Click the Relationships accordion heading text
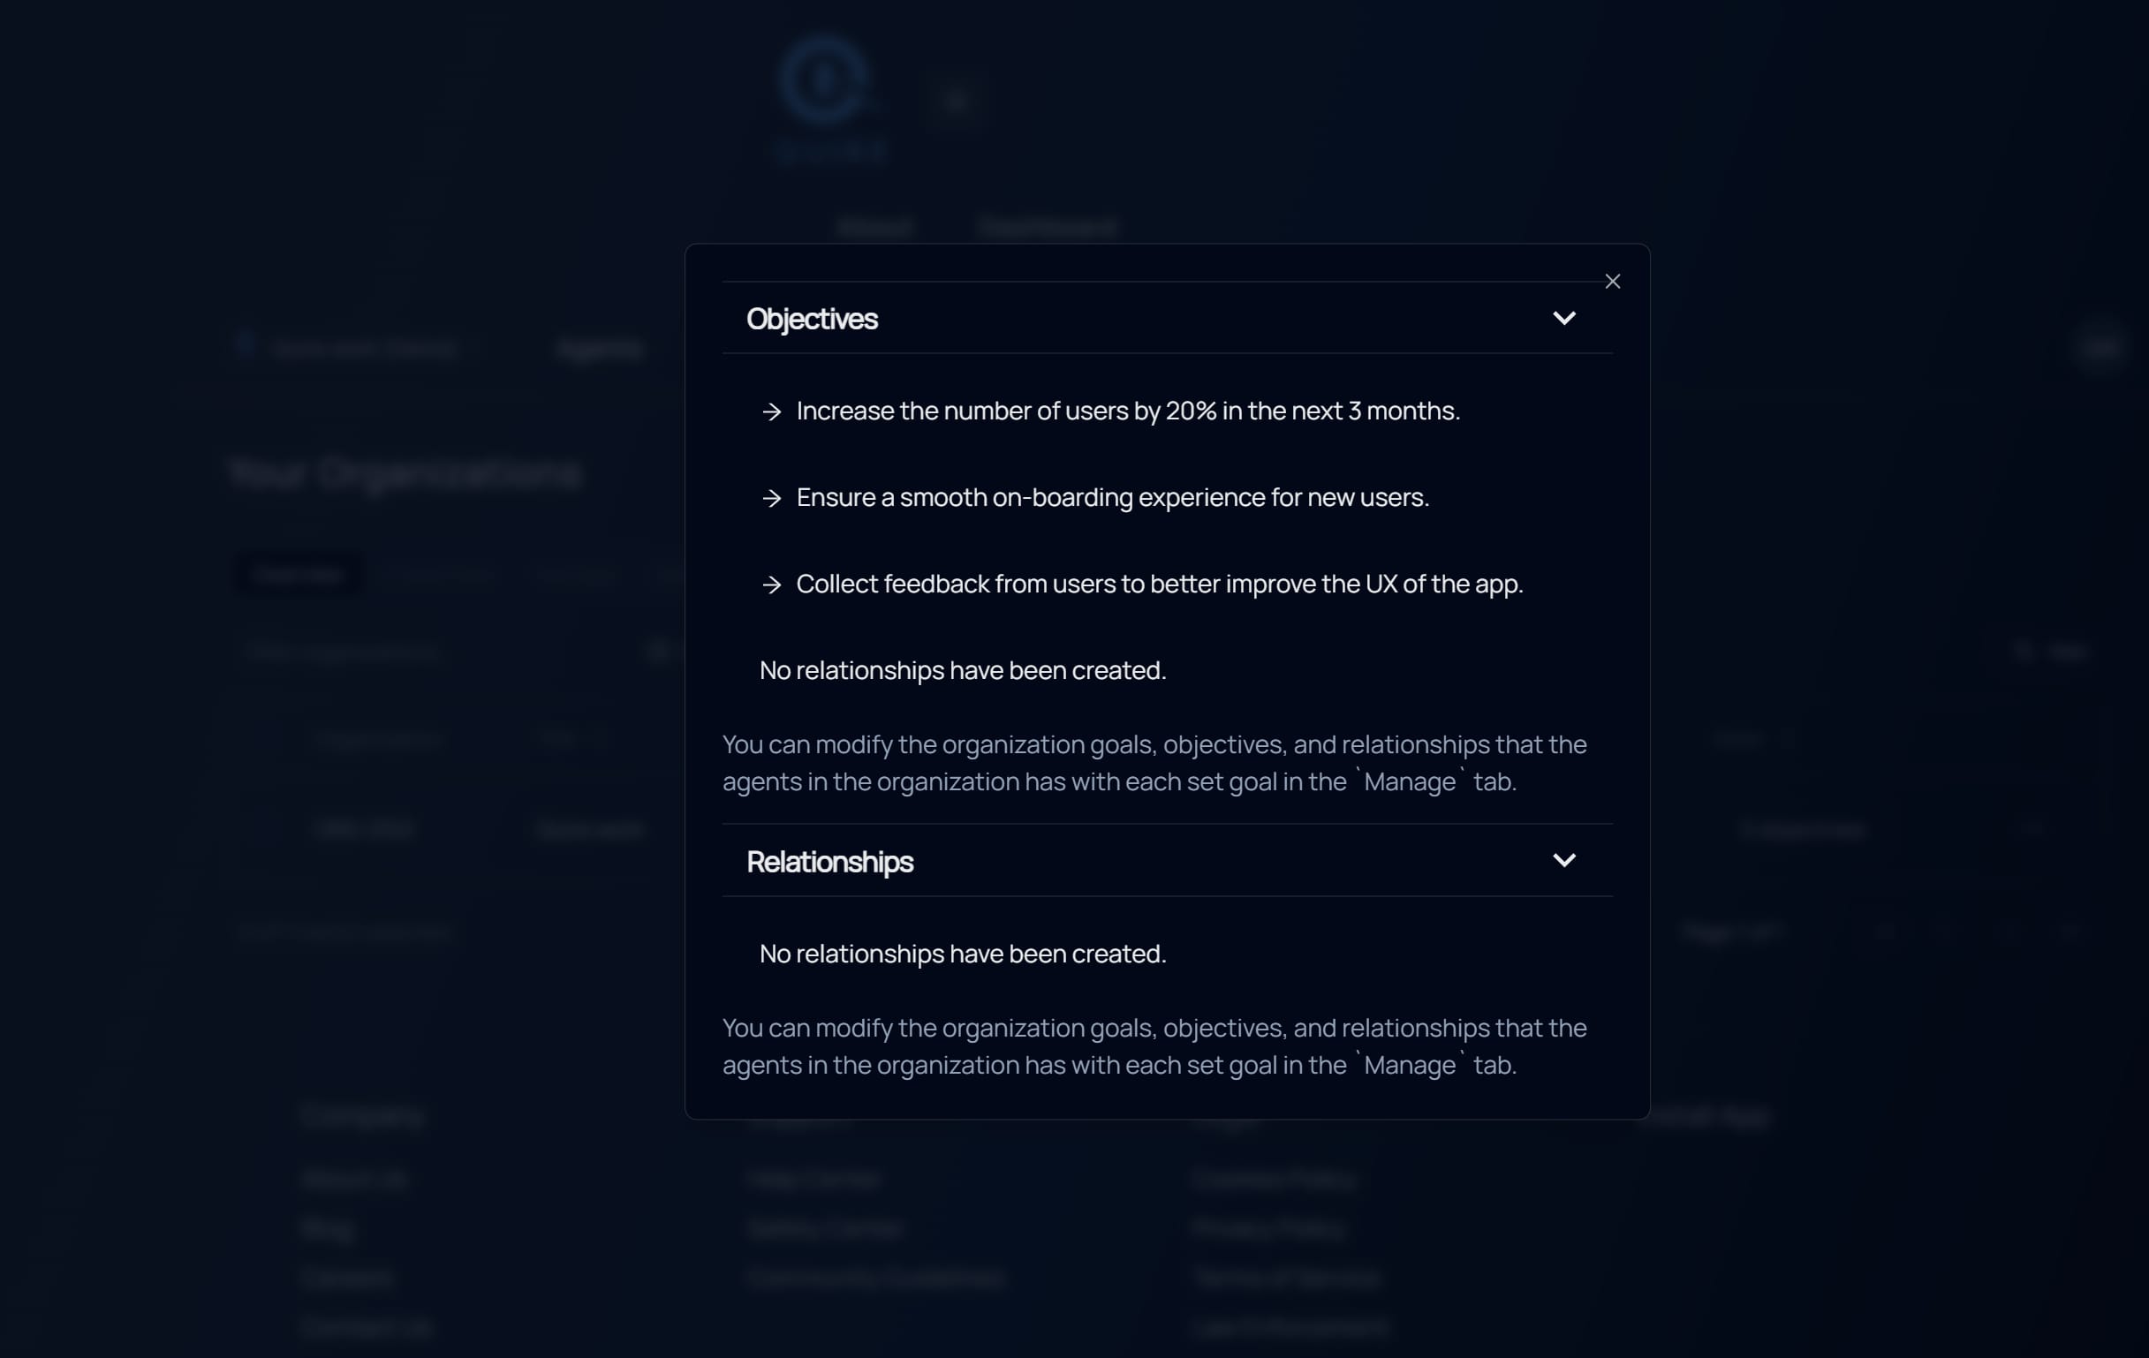 (829, 862)
